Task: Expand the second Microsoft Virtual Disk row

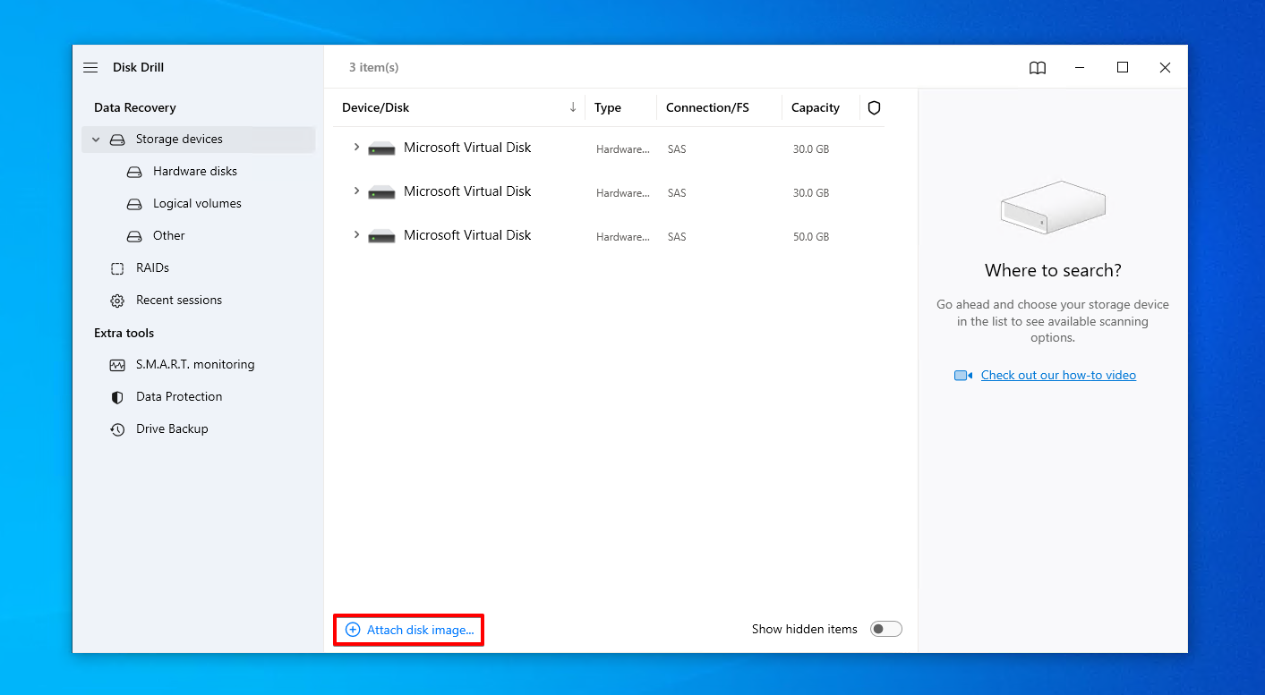Action: pos(356,191)
